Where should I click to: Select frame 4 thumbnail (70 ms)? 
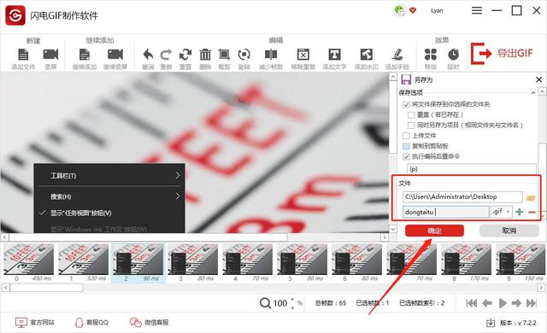click(x=248, y=263)
